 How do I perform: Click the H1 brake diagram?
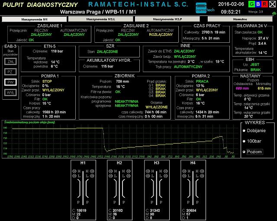pos(83,190)
